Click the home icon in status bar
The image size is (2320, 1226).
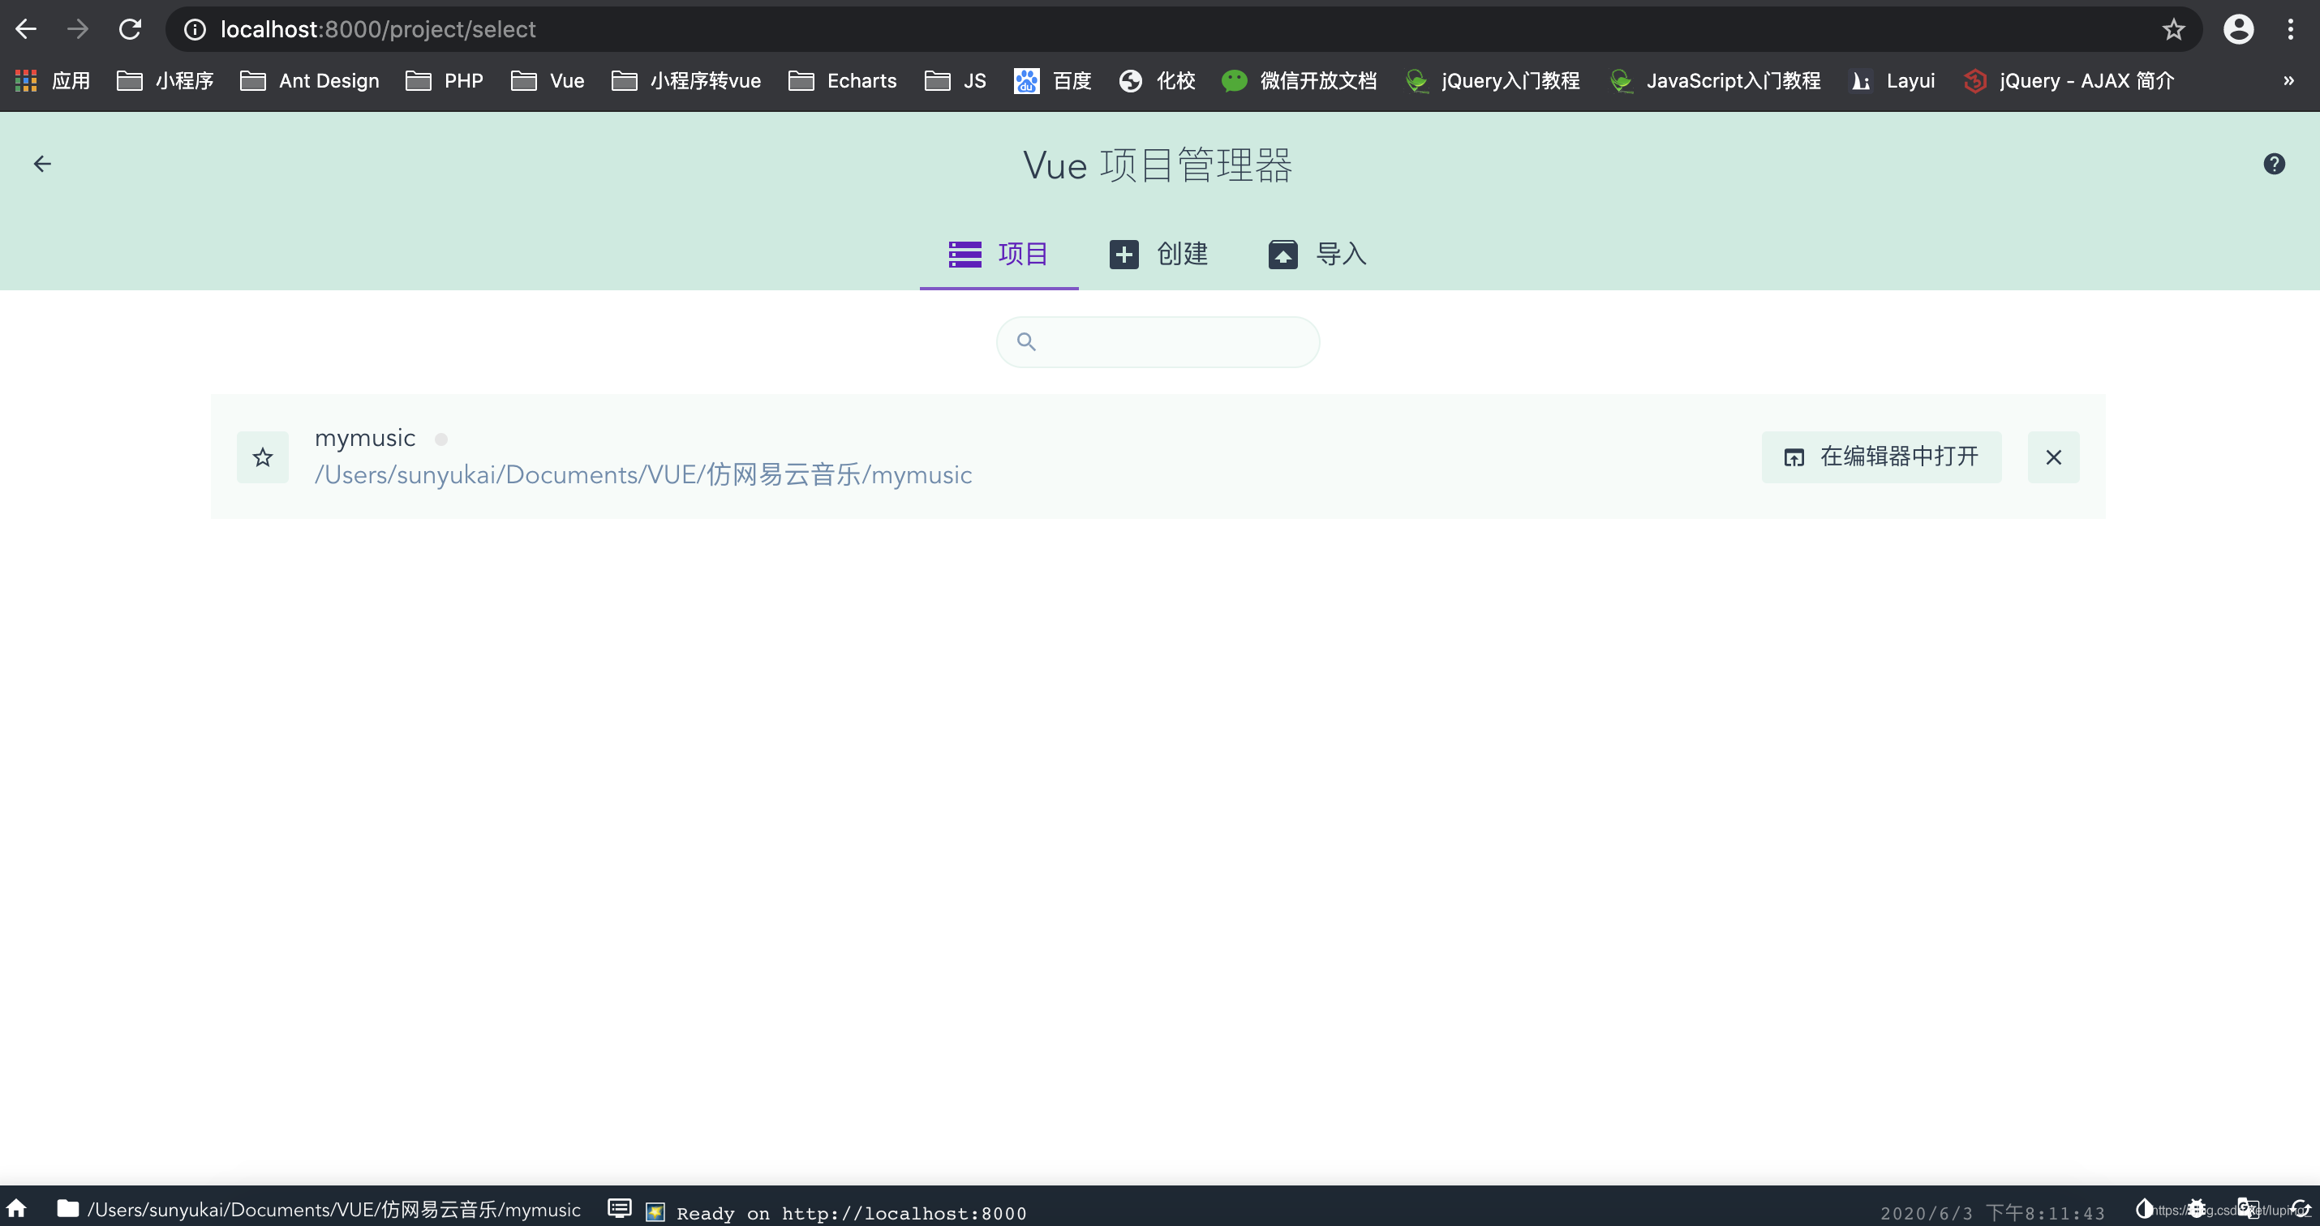[16, 1208]
